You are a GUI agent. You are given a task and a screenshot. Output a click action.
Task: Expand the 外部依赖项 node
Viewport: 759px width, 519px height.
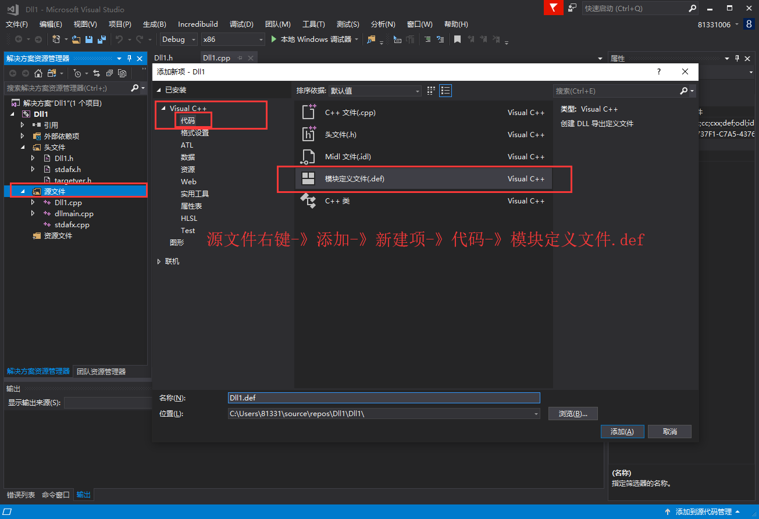point(23,136)
